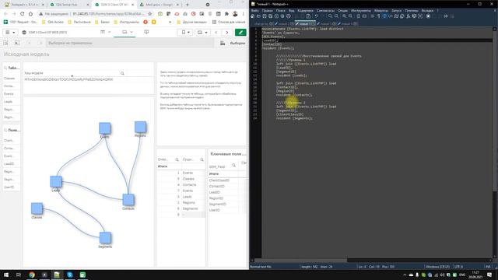Open Qlik Access bookmark folder
Image resolution: width=498 pixels, height=280 pixels.
53,22
